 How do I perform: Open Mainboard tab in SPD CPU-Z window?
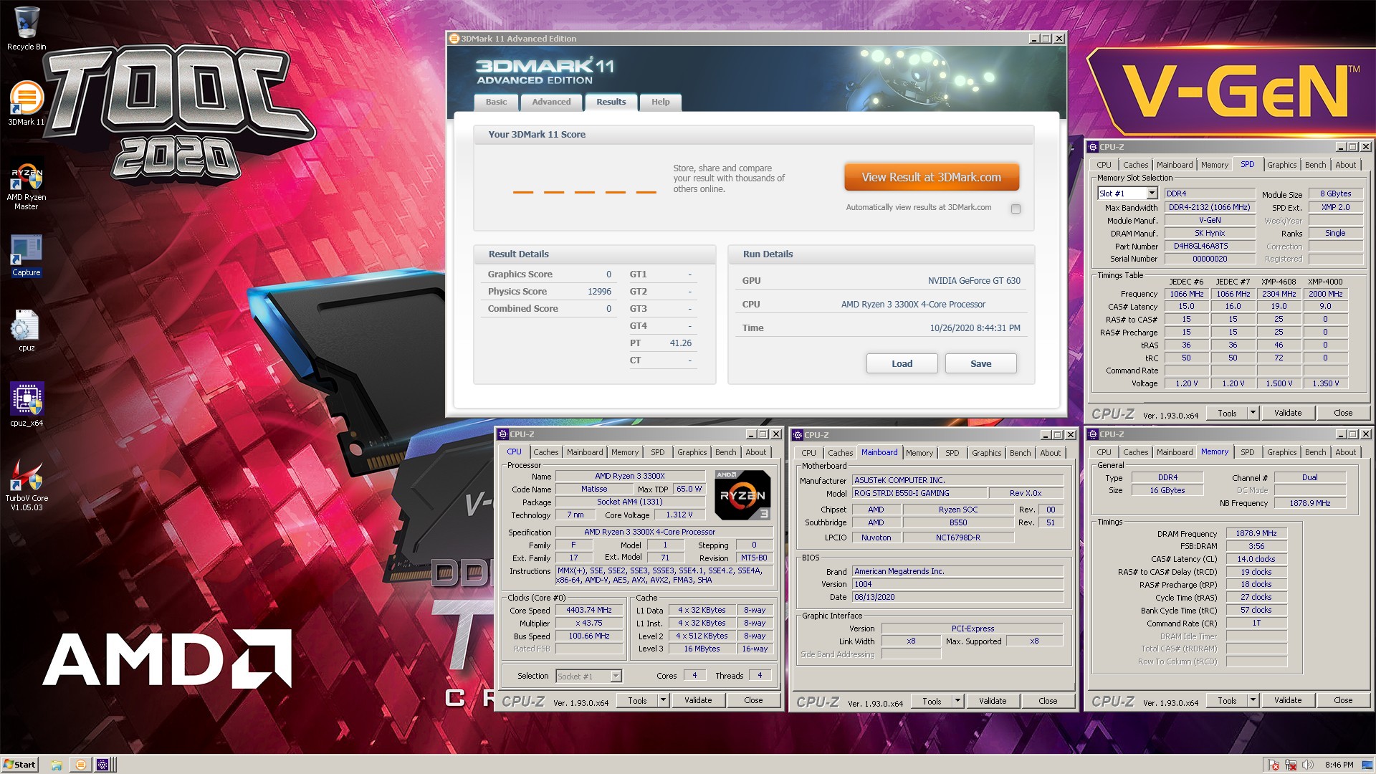coord(1175,165)
